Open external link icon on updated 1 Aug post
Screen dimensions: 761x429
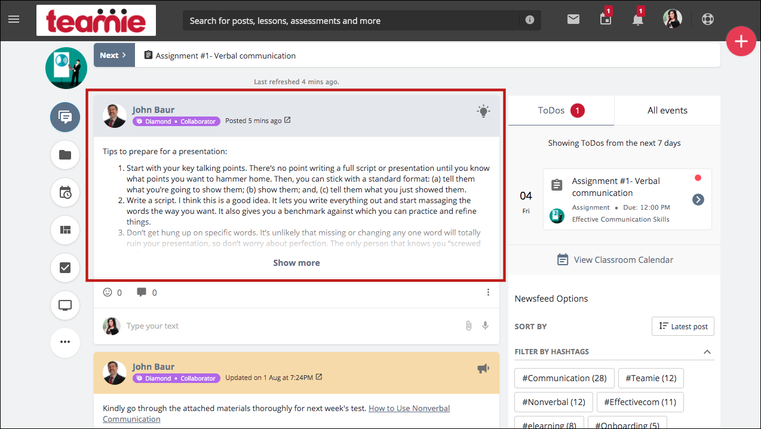319,377
